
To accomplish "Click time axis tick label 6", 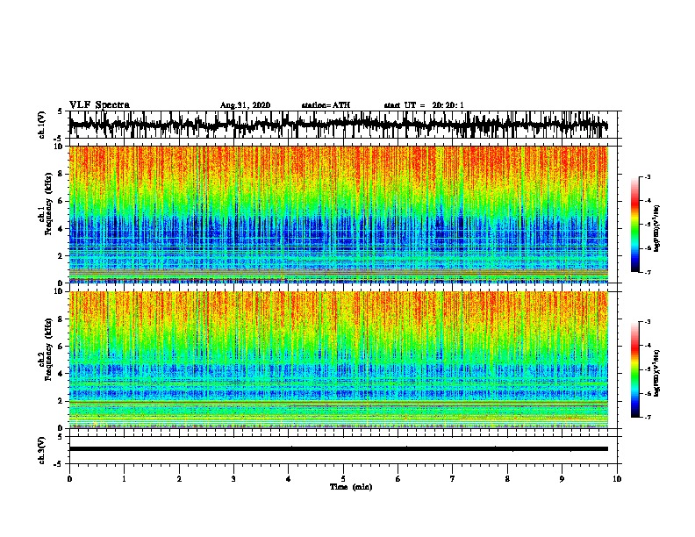I will click(398, 479).
